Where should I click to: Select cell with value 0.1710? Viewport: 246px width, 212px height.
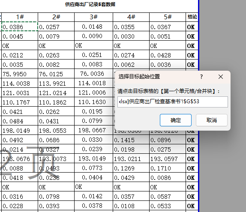[x=168, y=168]
